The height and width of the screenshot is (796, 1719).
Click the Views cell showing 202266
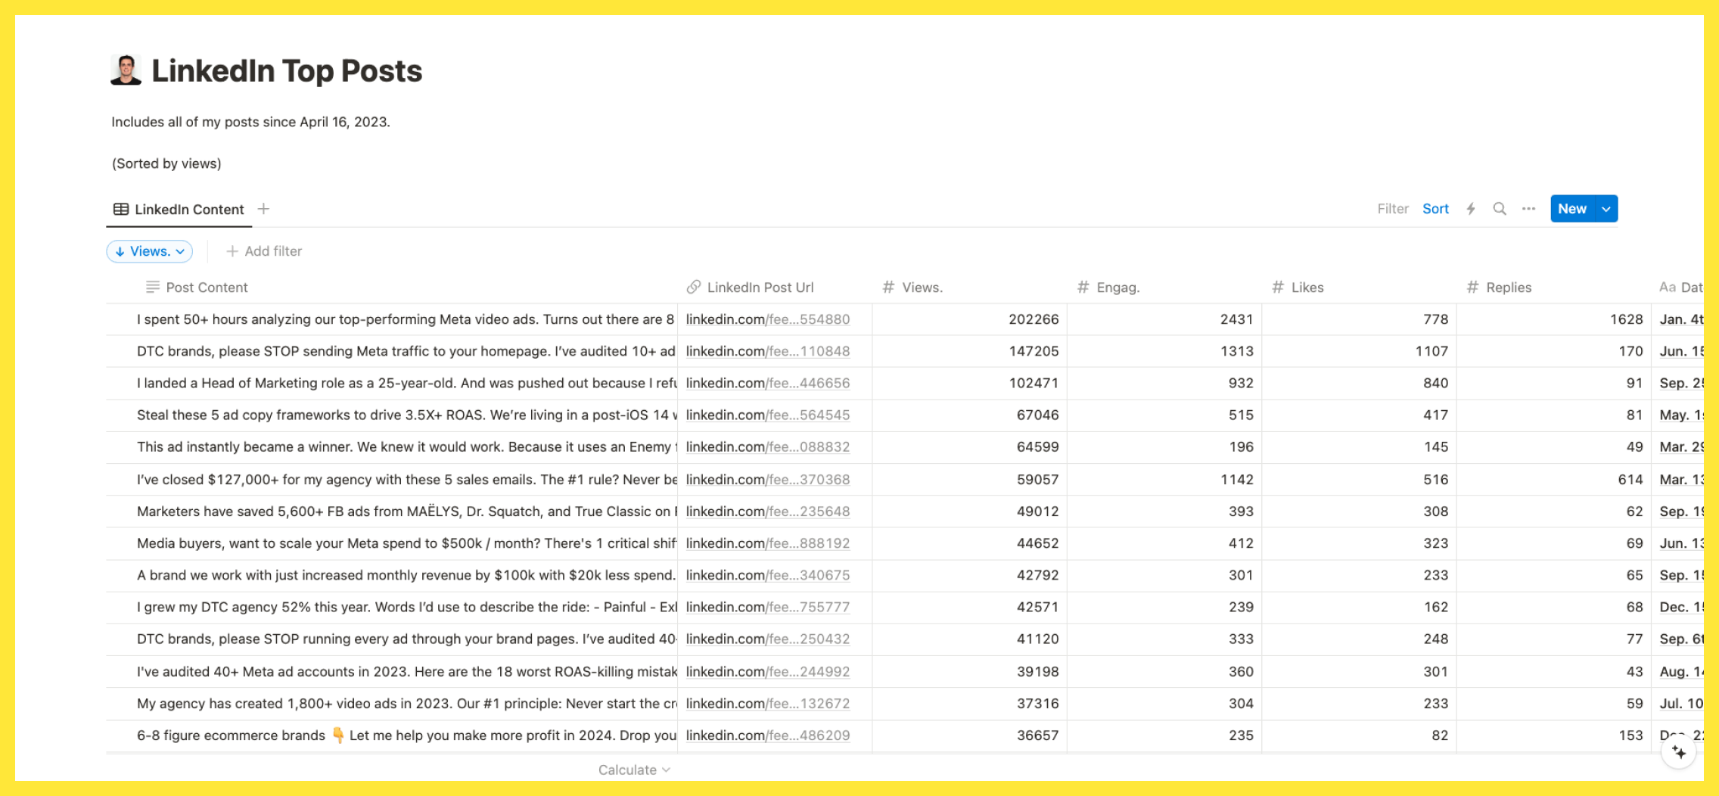pos(970,319)
